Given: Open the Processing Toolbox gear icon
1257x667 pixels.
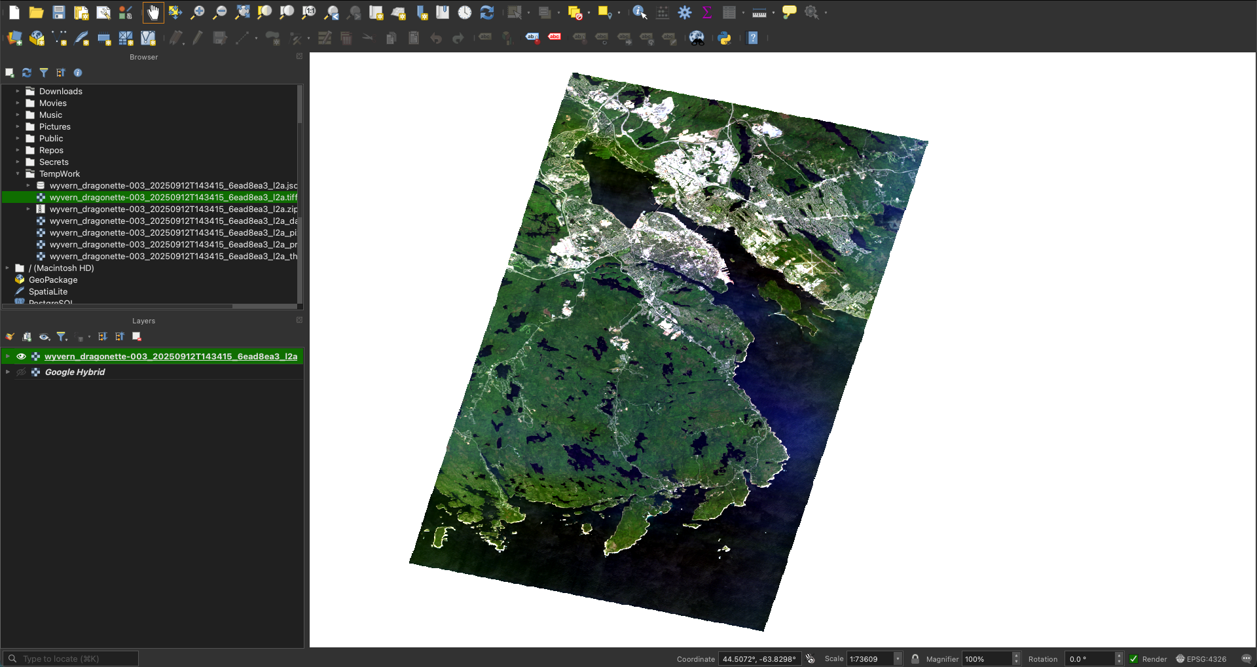Looking at the screenshot, I should (685, 12).
